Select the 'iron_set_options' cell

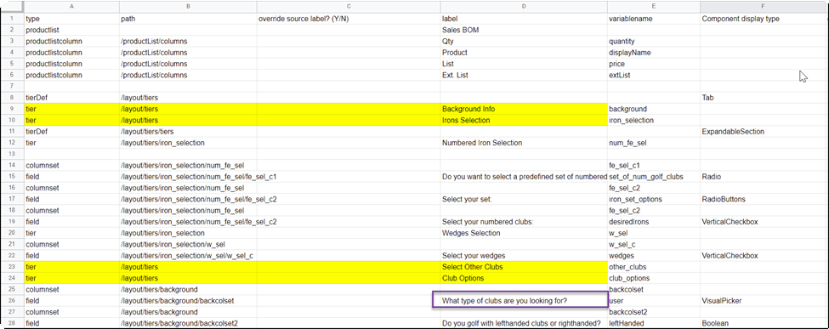click(x=654, y=200)
